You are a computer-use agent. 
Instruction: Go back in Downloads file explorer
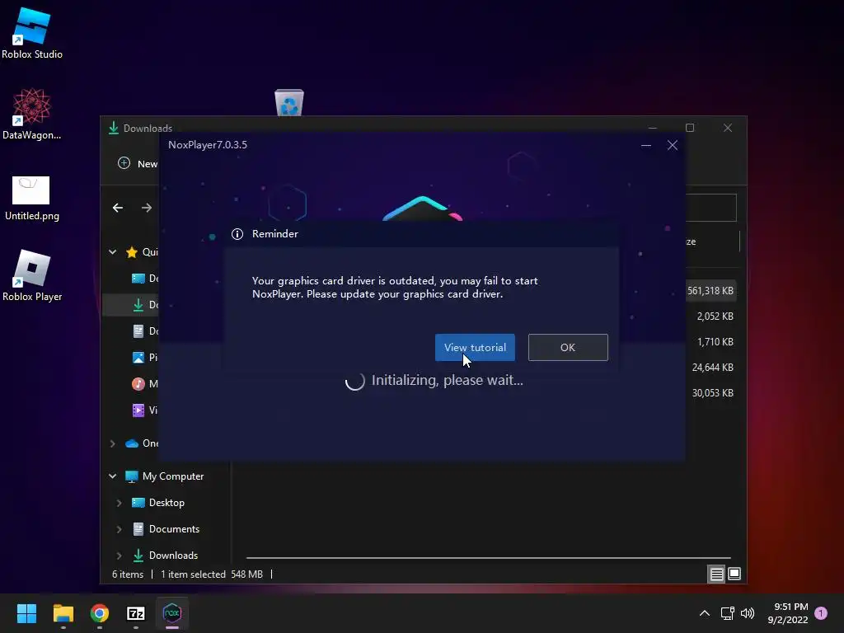tap(118, 208)
